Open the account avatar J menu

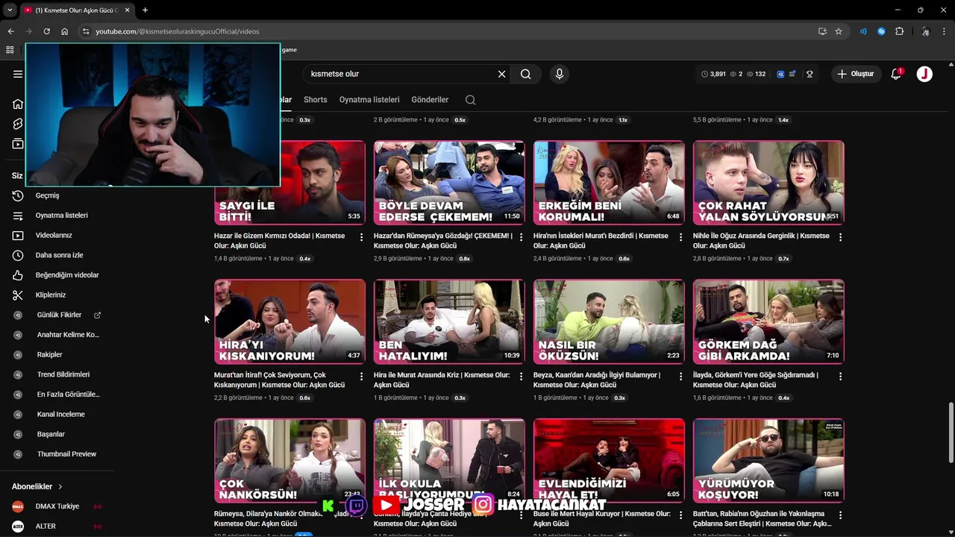(x=924, y=74)
